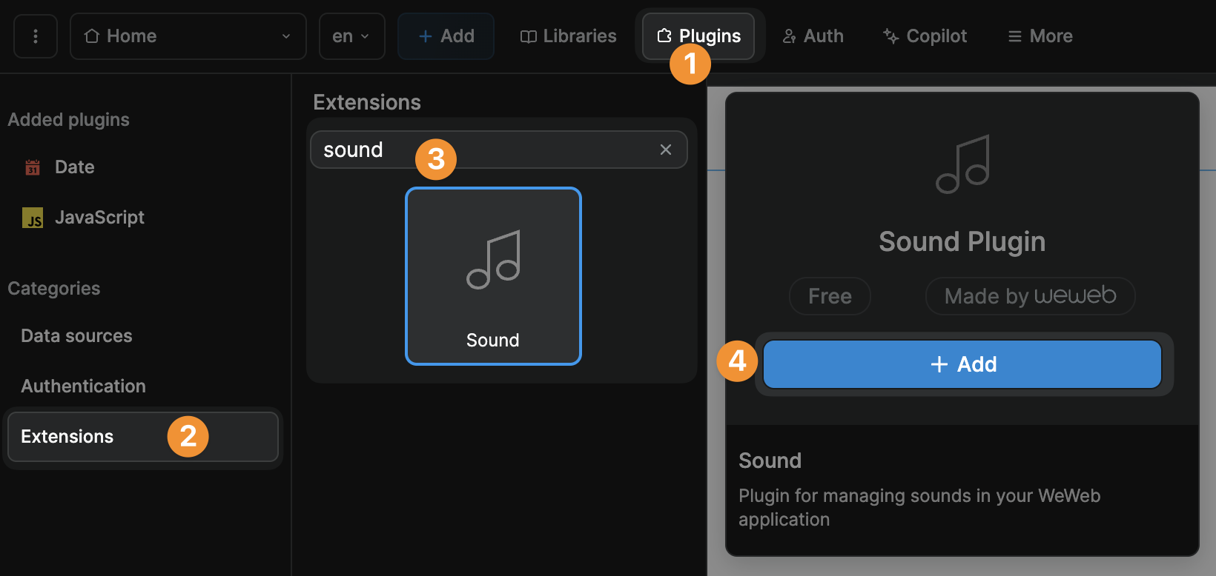Click the Date calendar icon
Viewport: 1216px width, 576px height.
click(33, 167)
